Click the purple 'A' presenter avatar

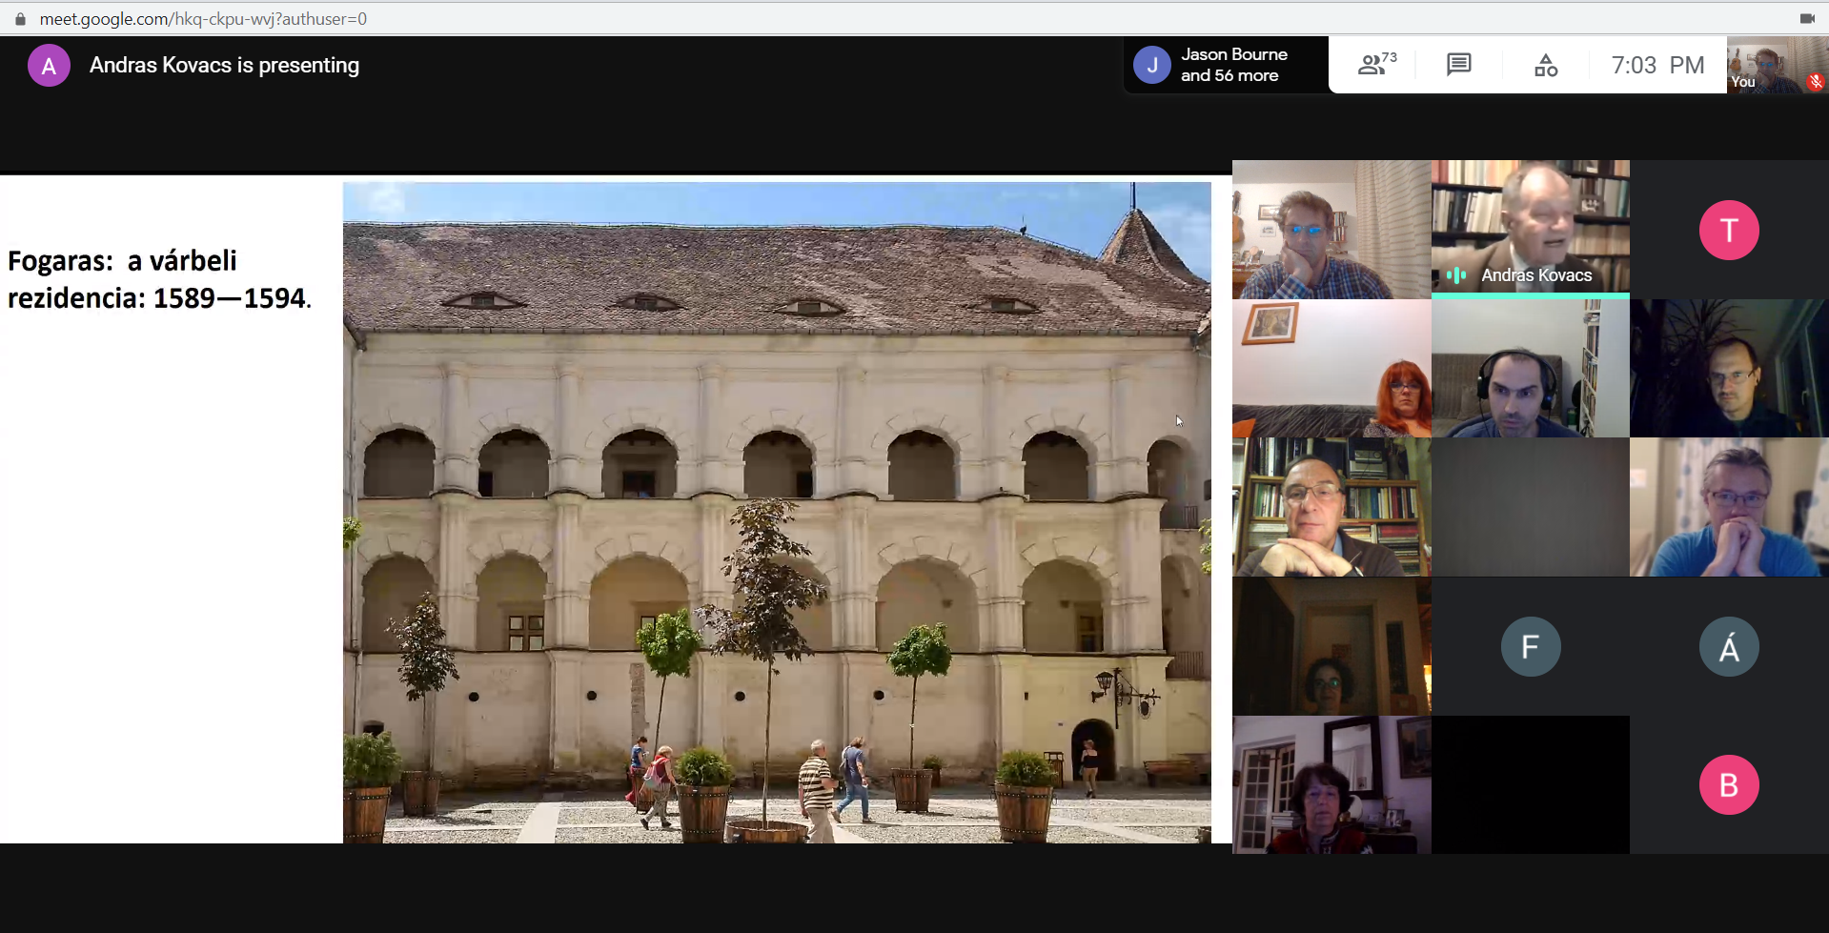coord(49,66)
